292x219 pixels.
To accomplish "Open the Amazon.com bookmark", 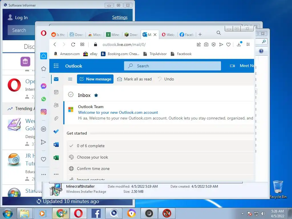I will (x=67, y=54).
